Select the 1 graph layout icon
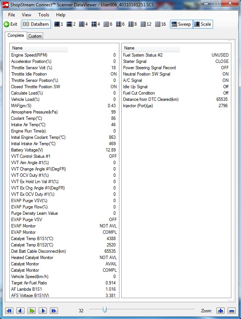 [59, 24]
